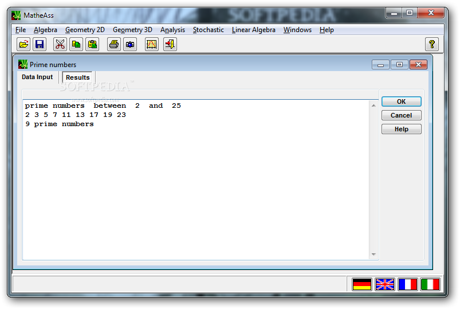This screenshot has height=309, width=460.
Task: Cut with the scissors toolbar icon
Action: (x=60, y=44)
